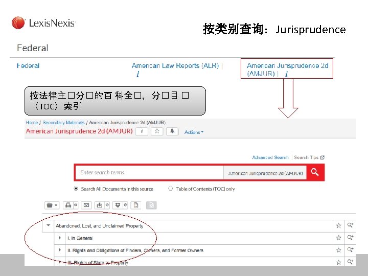Click the Dropbox icon
The image size is (368, 276).
coord(118,205)
